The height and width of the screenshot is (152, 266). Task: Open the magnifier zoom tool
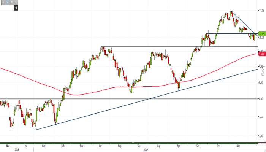pos(17,2)
